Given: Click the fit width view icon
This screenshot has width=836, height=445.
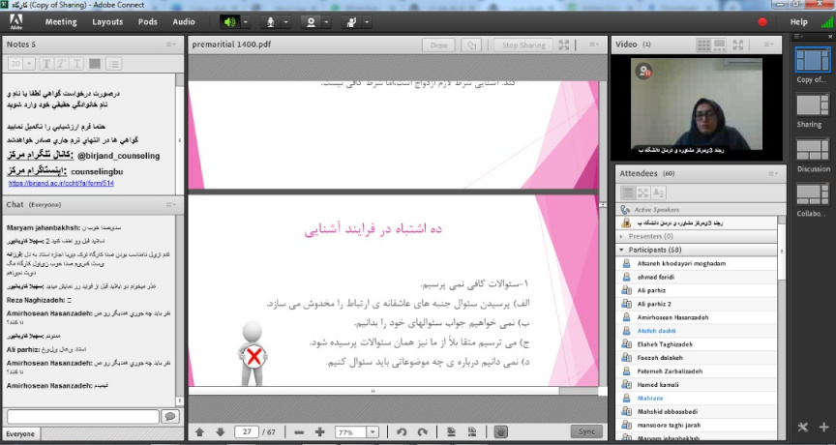Looking at the screenshot, I should pyautogui.click(x=472, y=432).
